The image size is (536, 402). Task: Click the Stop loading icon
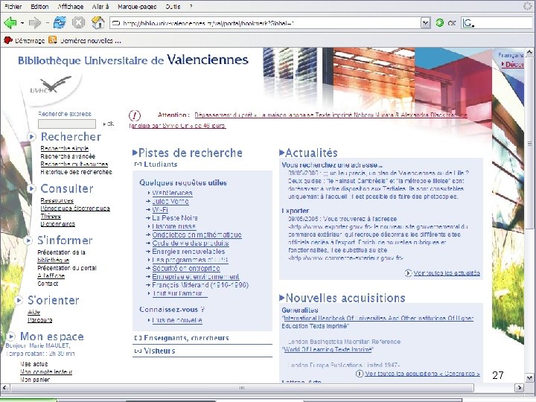tap(78, 23)
